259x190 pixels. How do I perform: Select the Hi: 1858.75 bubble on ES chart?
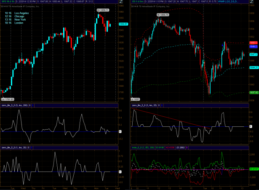[163, 15]
